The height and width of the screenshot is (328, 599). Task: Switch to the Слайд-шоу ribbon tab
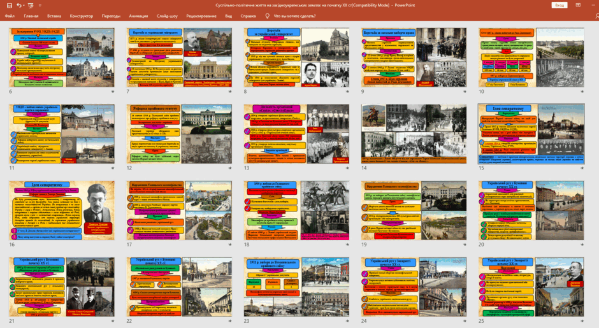coord(167,16)
